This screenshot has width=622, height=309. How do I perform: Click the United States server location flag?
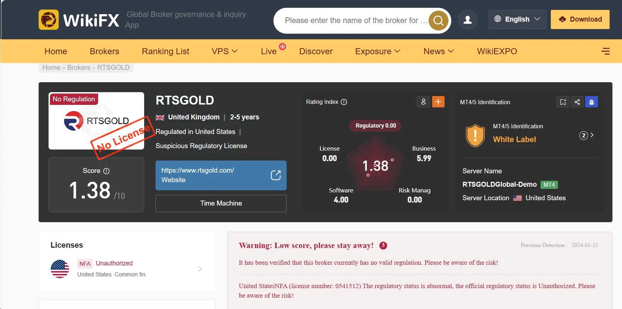pos(518,198)
